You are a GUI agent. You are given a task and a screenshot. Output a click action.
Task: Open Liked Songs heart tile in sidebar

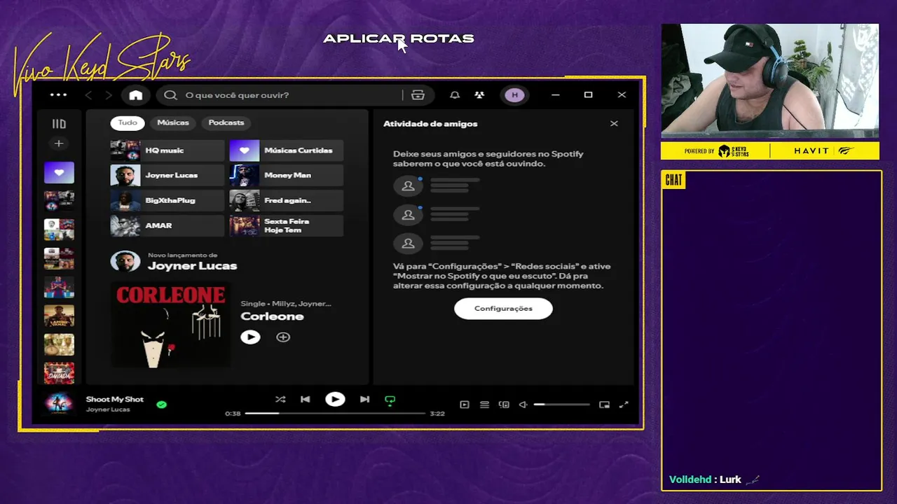[59, 172]
